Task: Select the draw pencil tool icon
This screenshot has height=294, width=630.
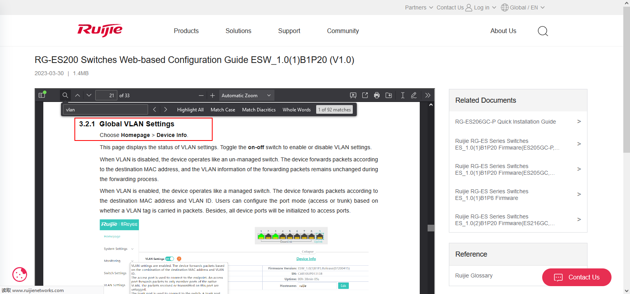Action: 414,95
